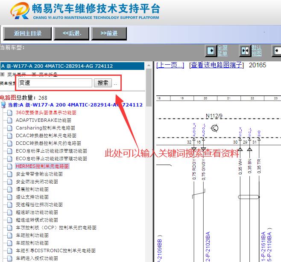Screen dimensions: 281x262
Task: Focus the menu search field containing 变速
Action: tap(55, 83)
